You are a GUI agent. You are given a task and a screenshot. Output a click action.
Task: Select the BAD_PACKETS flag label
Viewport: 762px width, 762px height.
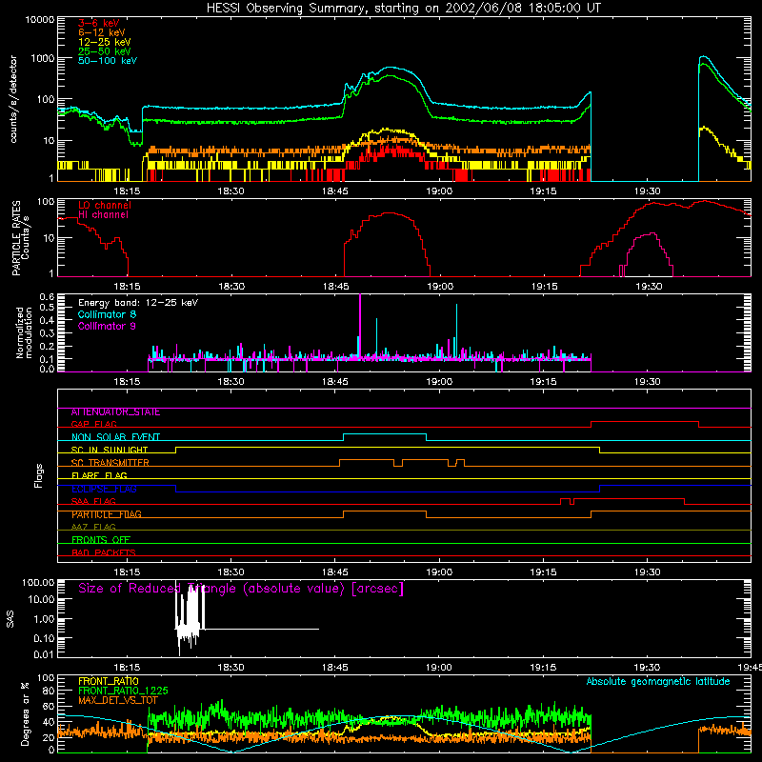click(104, 552)
